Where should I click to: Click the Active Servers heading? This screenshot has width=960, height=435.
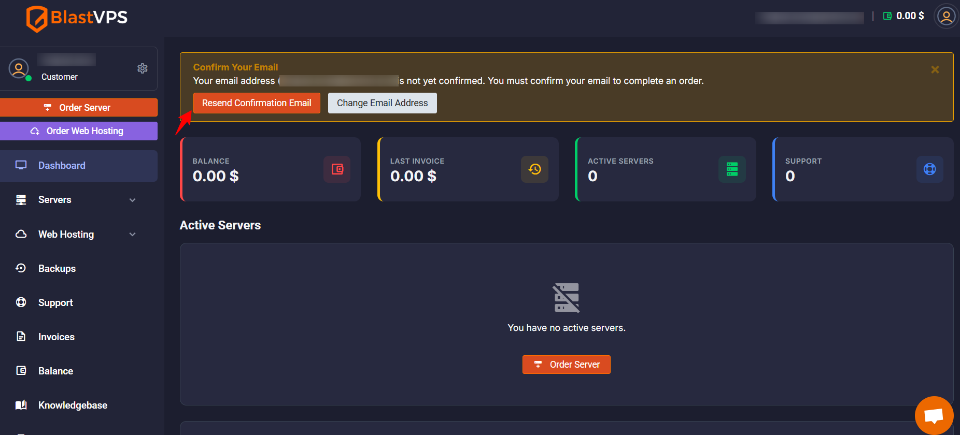tap(220, 225)
